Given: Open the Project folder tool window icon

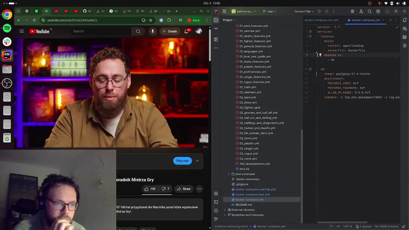Looking at the screenshot, I should click(216, 20).
